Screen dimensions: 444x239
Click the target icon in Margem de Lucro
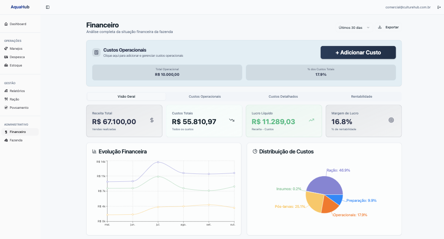(x=391, y=120)
